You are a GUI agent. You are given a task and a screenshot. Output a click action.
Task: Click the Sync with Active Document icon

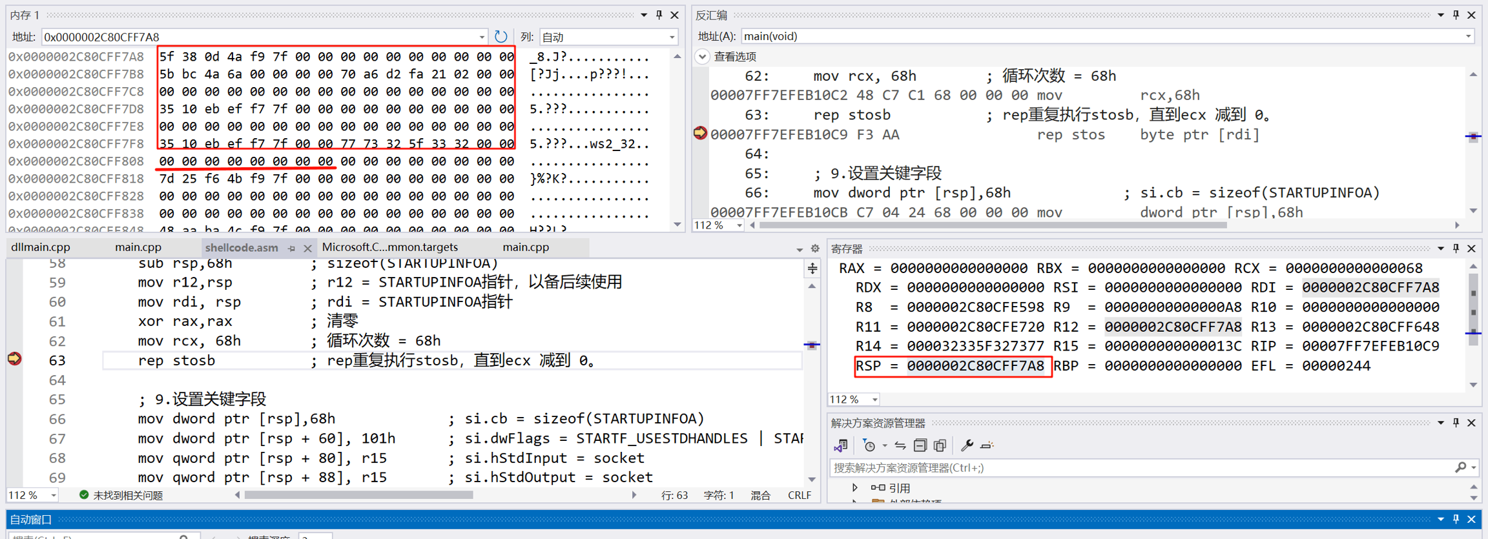click(900, 445)
